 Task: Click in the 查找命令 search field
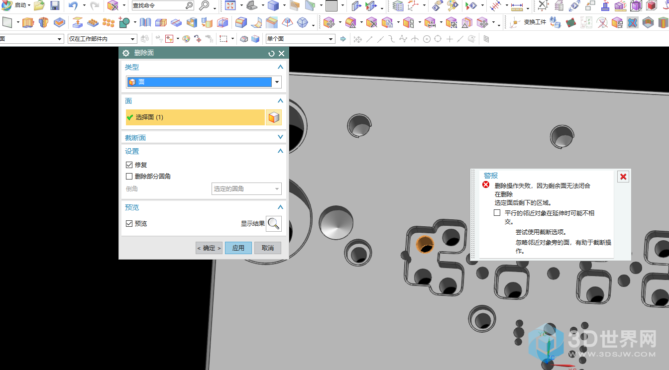coord(163,6)
